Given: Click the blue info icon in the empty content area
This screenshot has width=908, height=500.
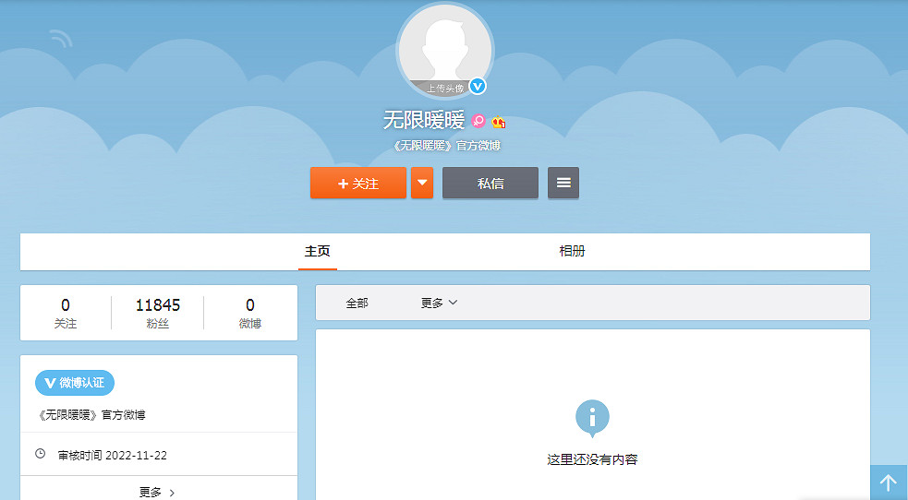Looking at the screenshot, I should click(x=592, y=418).
